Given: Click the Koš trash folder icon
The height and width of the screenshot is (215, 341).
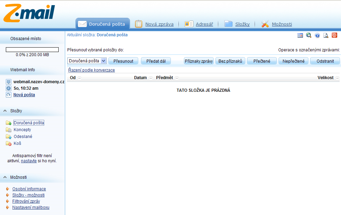Looking at the screenshot, I should [9, 143].
